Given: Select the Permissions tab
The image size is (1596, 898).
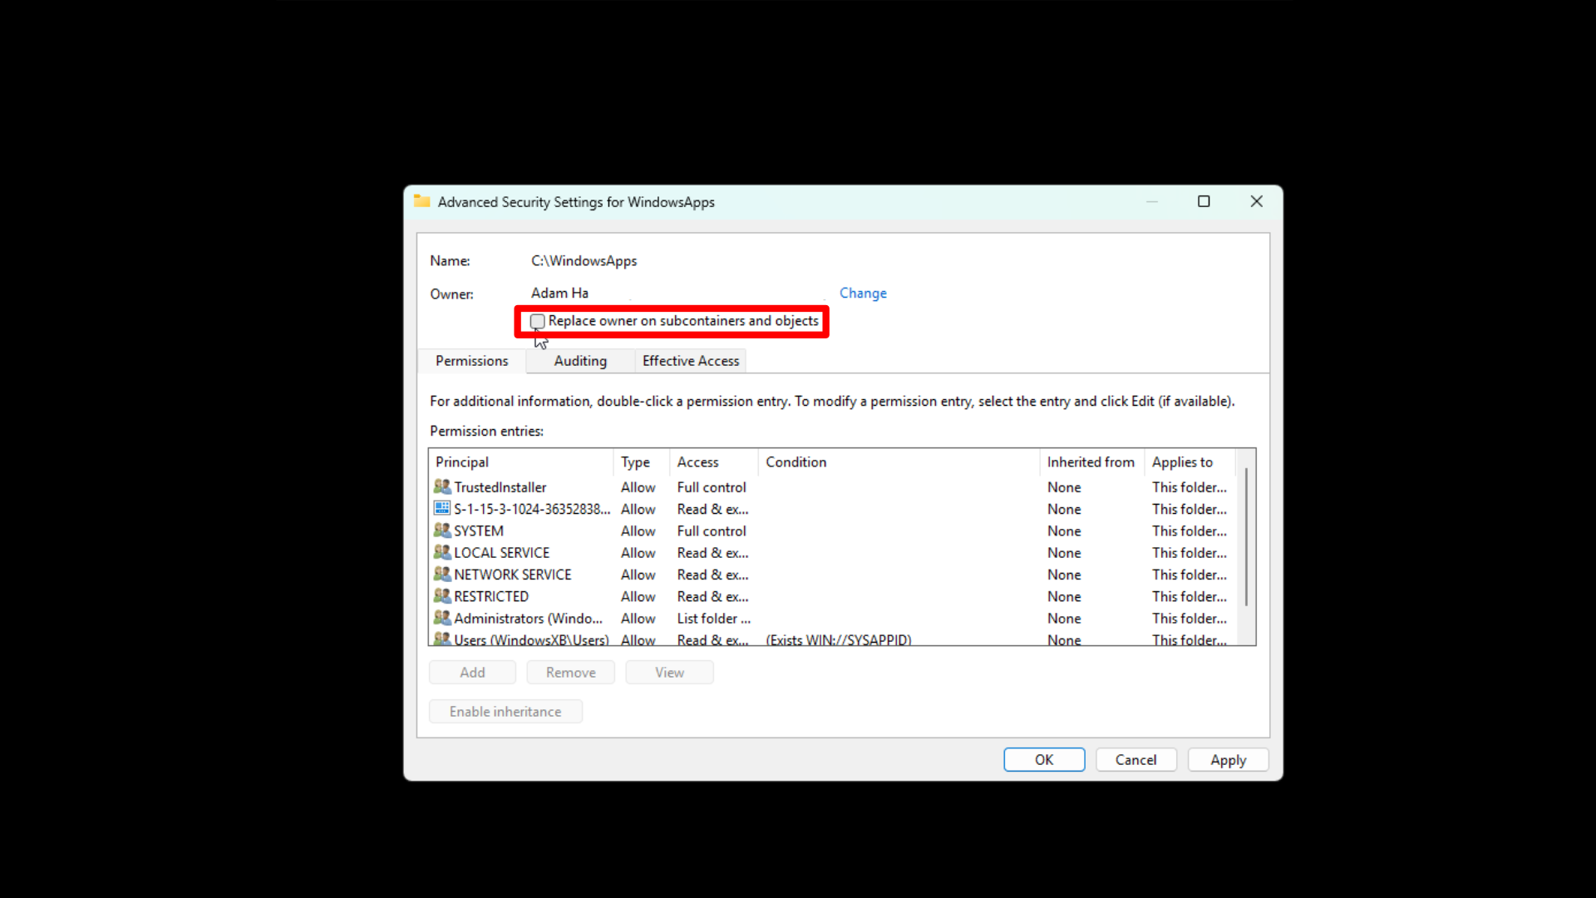Looking at the screenshot, I should [x=471, y=360].
